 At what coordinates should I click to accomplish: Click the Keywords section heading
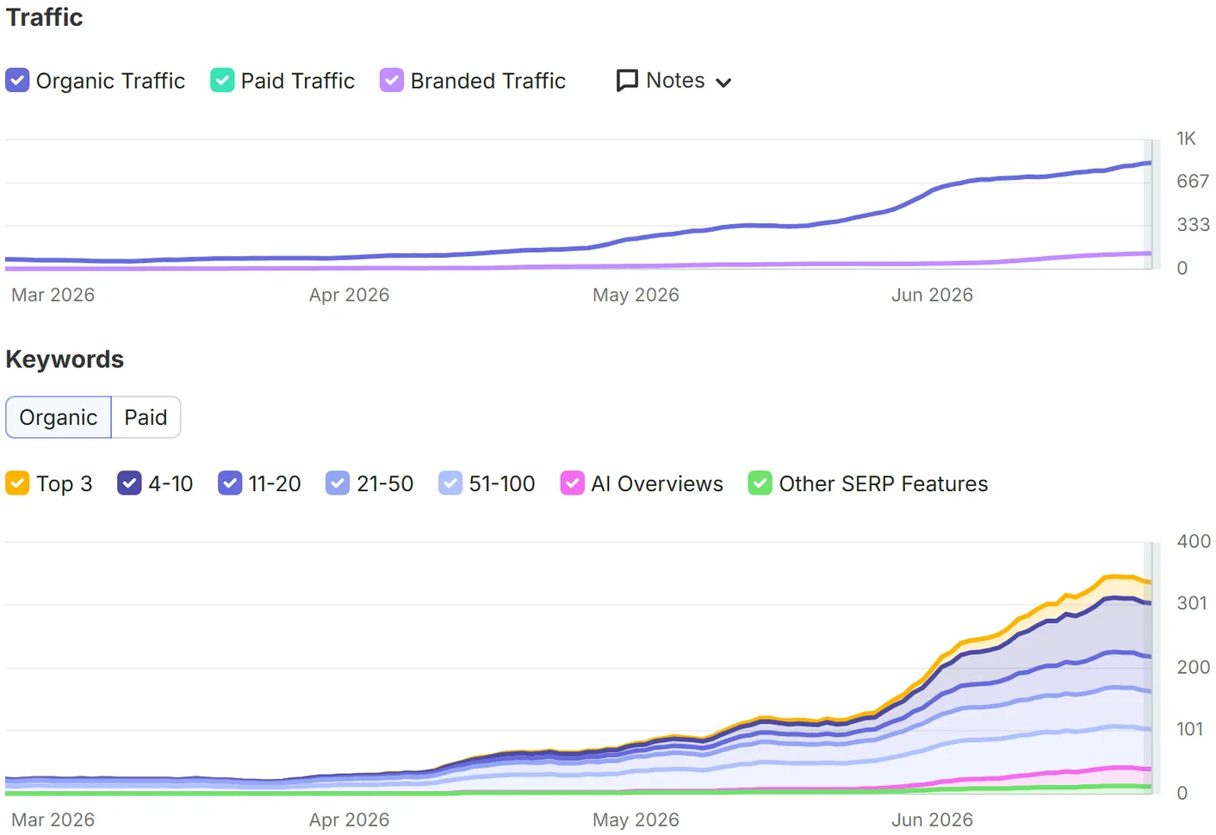(x=65, y=359)
